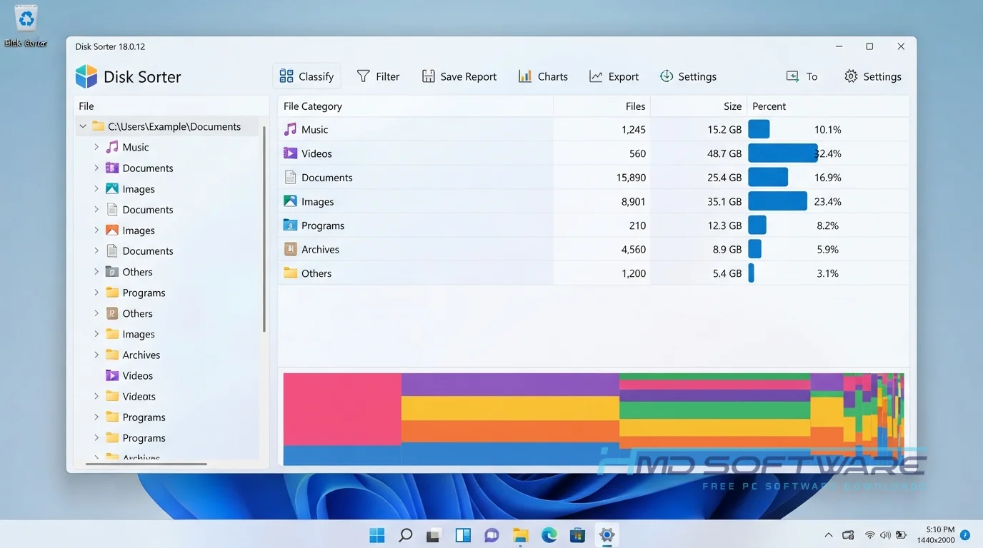Click the Images picture icon in the File Category table
983x548 pixels.
coord(290,201)
